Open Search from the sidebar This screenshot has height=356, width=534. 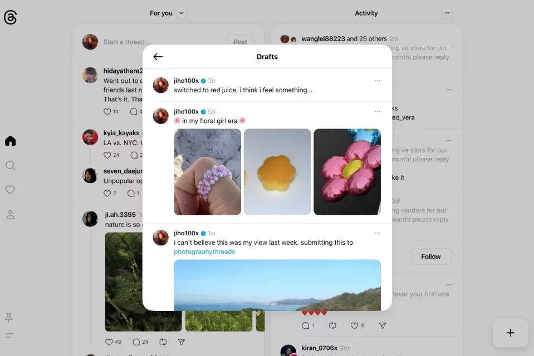pyautogui.click(x=10, y=165)
